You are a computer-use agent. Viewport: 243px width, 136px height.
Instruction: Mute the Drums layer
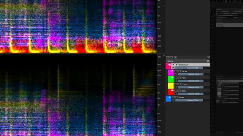(176, 84)
